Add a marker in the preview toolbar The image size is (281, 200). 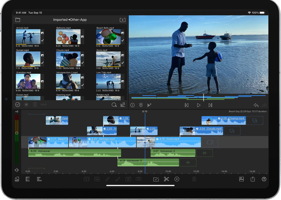(x=141, y=105)
